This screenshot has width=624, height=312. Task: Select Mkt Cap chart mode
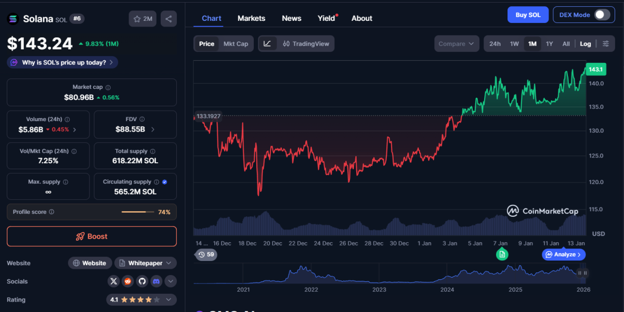coord(236,44)
